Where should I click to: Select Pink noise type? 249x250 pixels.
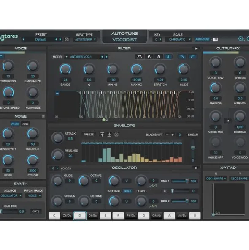(25, 124)
